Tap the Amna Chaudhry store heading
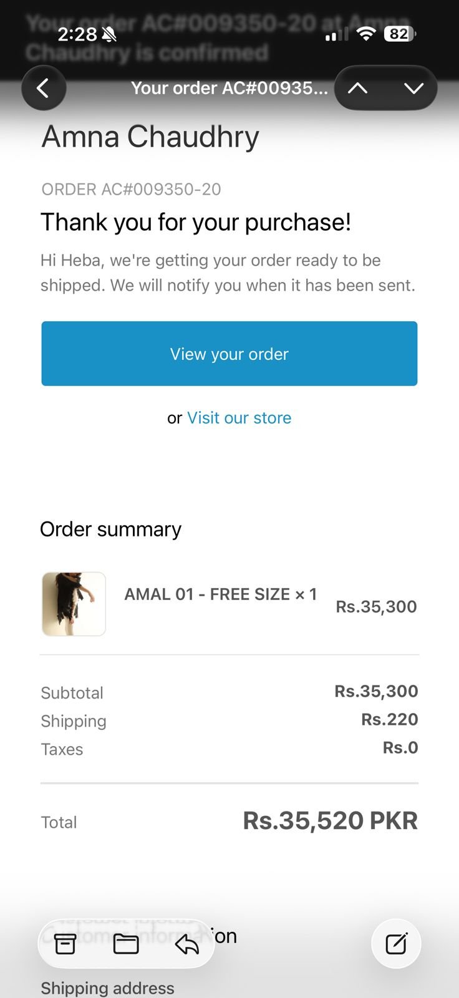The image size is (459, 998). click(x=150, y=137)
